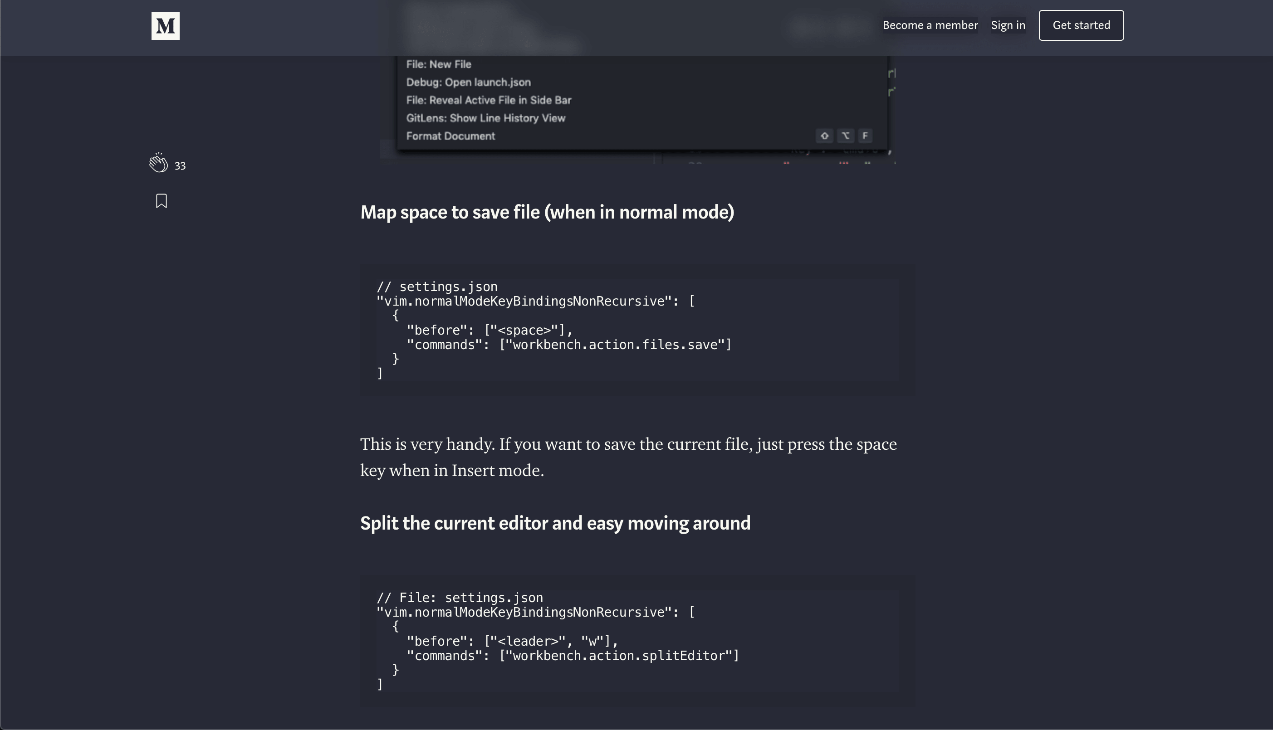Open the 33 claps count
The image size is (1273, 730).
(x=180, y=166)
